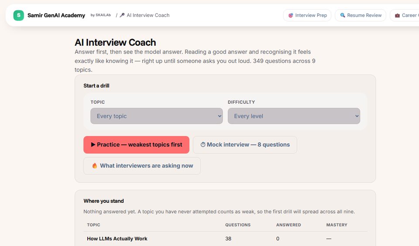Expand the Difficulty dropdown showing Every level
This screenshot has width=419, height=246.
click(x=294, y=116)
